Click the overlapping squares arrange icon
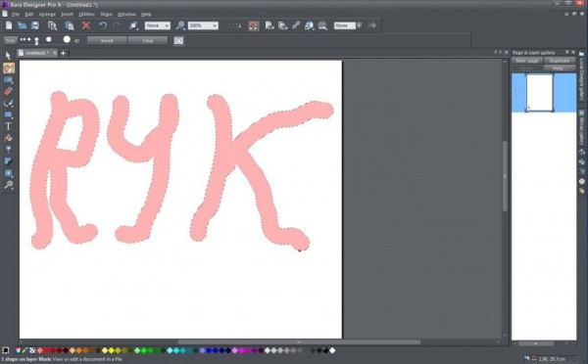This screenshot has width=588, height=364. click(133, 25)
